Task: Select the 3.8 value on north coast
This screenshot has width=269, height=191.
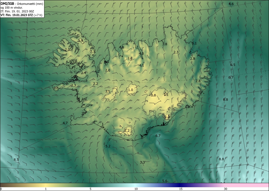Action: pos(165,44)
